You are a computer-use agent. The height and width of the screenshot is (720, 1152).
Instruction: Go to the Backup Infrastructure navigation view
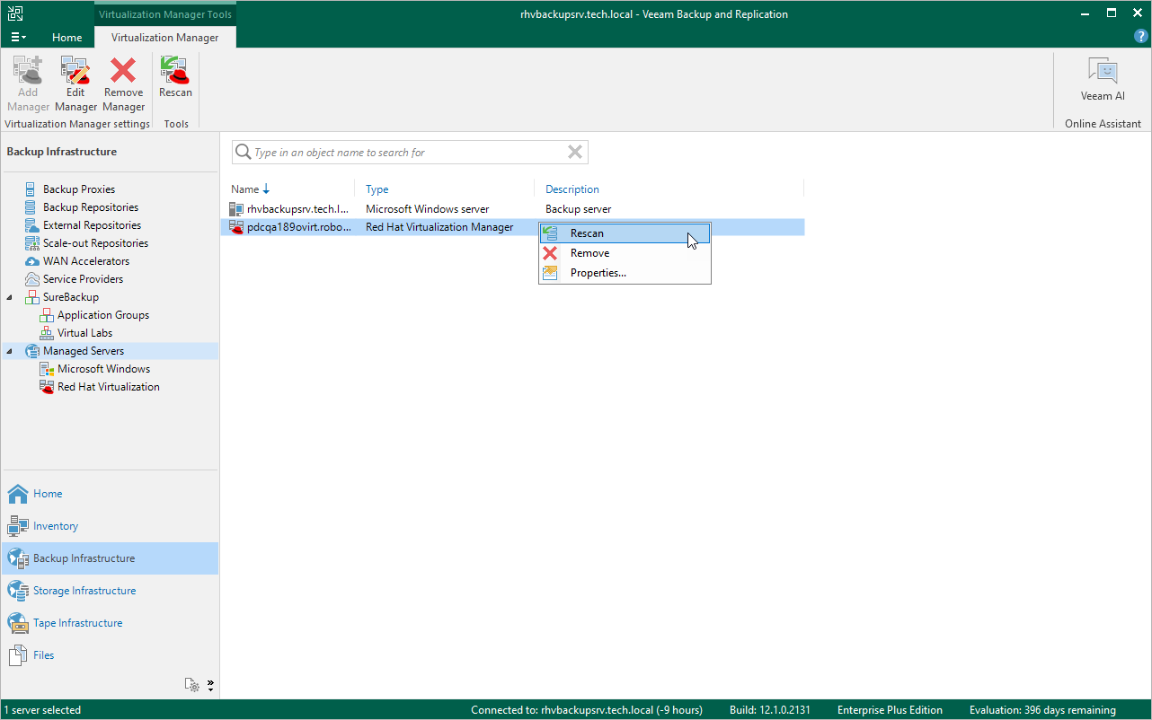(x=110, y=558)
